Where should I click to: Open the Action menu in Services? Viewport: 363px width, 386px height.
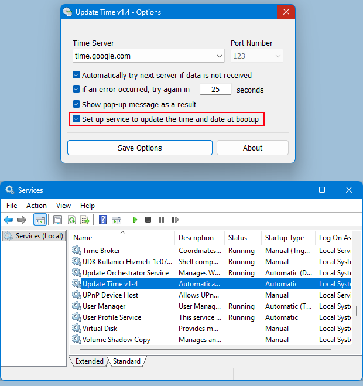tap(36, 206)
